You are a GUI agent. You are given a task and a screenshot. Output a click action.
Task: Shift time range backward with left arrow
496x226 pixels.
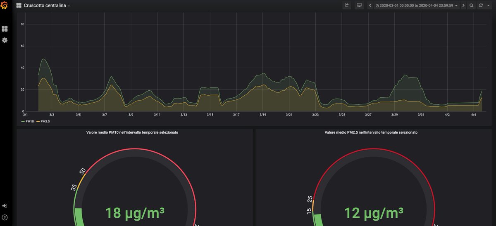point(370,6)
